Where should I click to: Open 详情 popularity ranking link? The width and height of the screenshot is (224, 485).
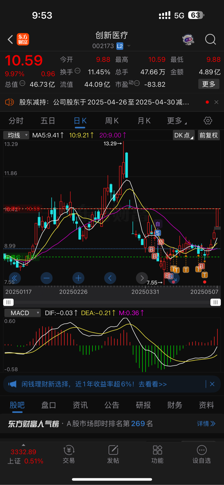point(206,424)
